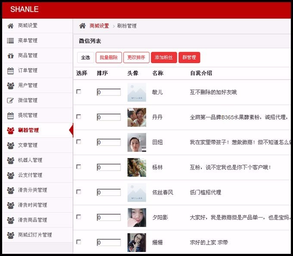Click 夕阳影's avatar thumbnail
Image resolution: width=293 pixels, height=256 pixels.
tap(137, 218)
